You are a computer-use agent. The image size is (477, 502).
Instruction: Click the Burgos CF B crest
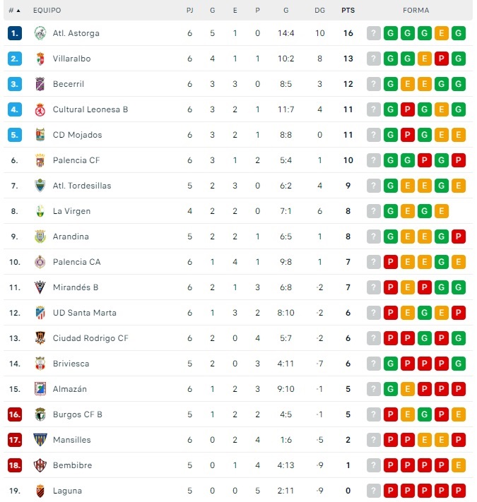[40, 414]
